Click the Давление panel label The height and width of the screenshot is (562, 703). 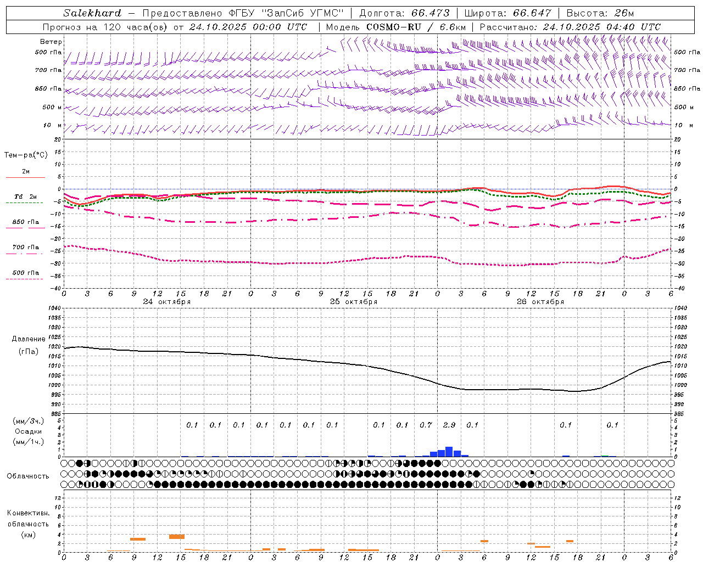click(x=29, y=339)
